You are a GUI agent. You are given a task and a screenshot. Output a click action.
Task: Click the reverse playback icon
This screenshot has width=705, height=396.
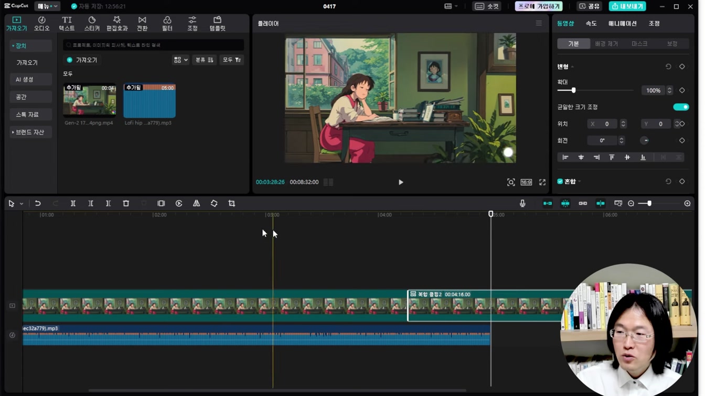pos(179,203)
